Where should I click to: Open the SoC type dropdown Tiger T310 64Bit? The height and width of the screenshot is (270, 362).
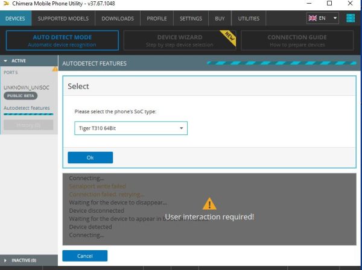(x=131, y=128)
